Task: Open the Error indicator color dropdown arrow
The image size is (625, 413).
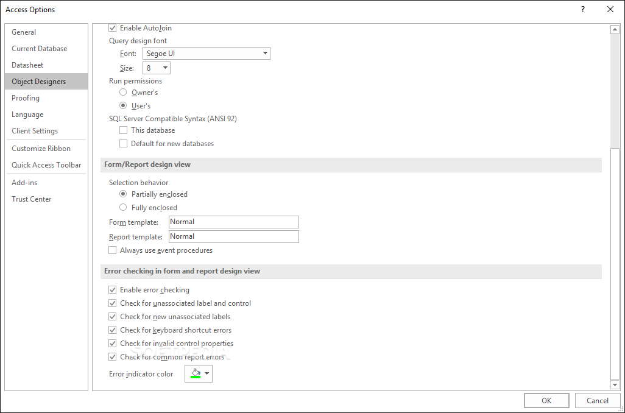Action: (x=207, y=373)
